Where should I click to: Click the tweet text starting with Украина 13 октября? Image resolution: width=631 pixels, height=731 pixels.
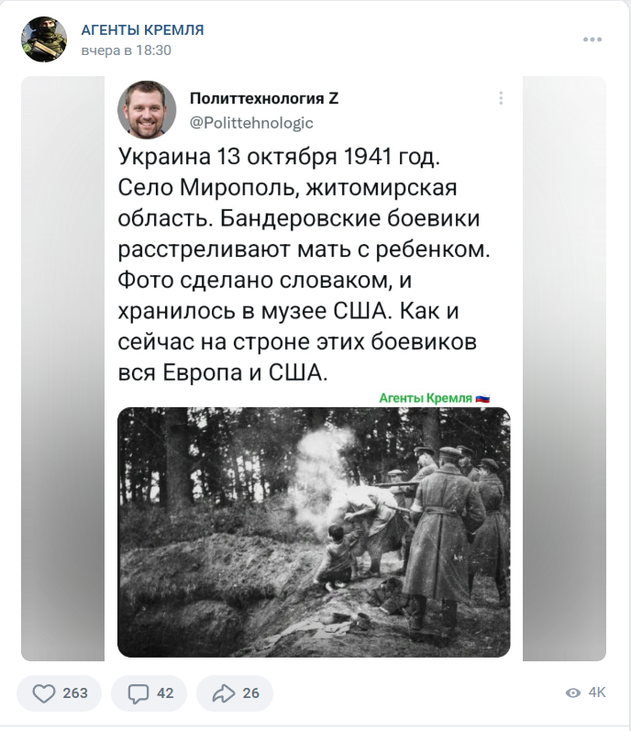pyautogui.click(x=304, y=264)
